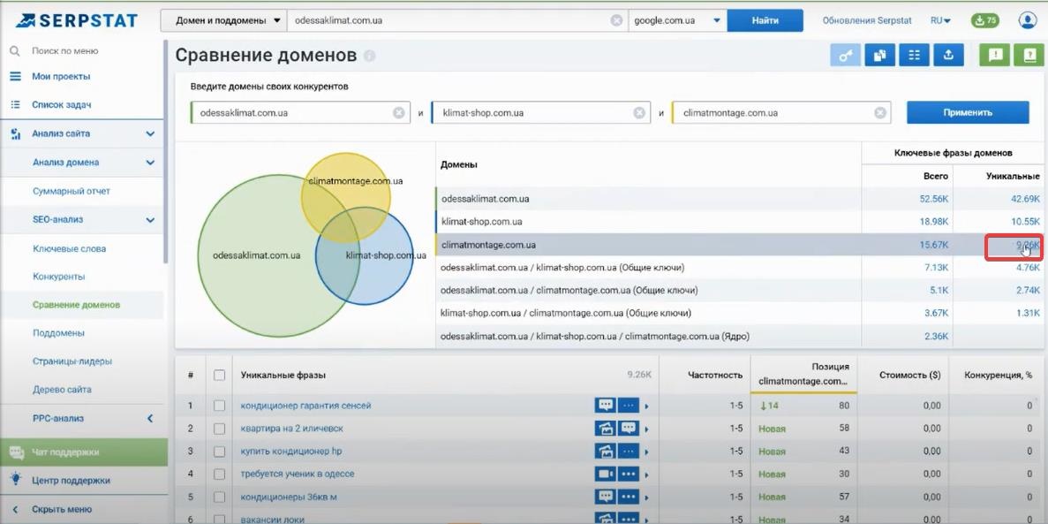Open the columns list settings icon

(914, 55)
